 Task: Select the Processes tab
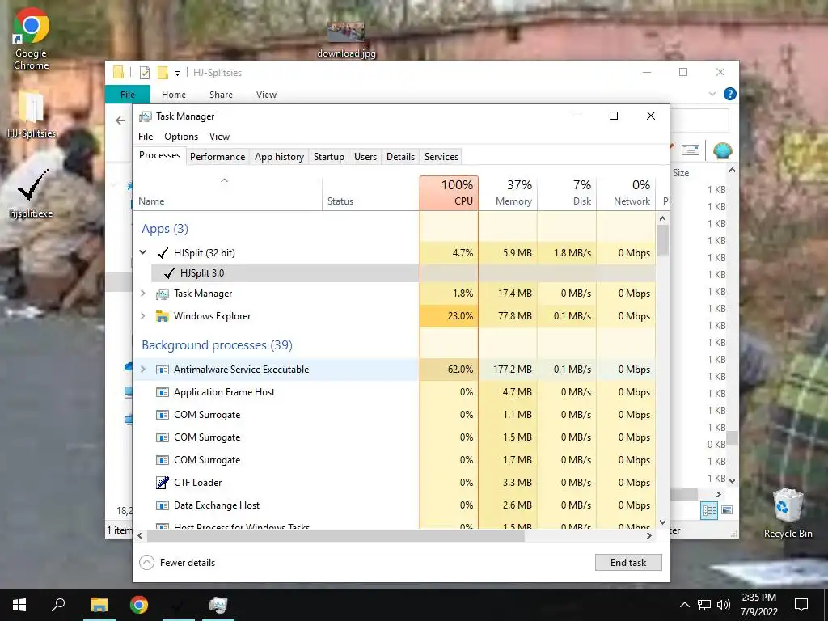point(159,155)
